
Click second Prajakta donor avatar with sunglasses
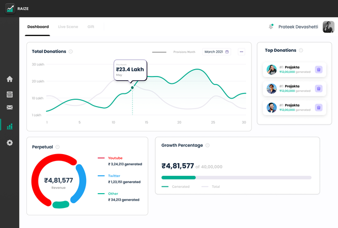tap(271, 89)
